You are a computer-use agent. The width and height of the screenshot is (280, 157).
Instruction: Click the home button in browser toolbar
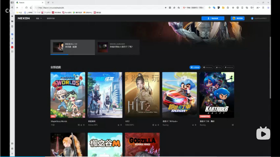31,8
